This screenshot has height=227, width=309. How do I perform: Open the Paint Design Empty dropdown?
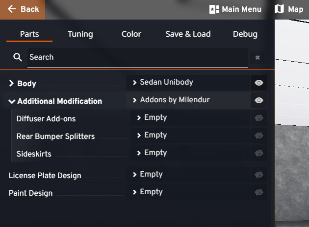[x=188, y=192]
